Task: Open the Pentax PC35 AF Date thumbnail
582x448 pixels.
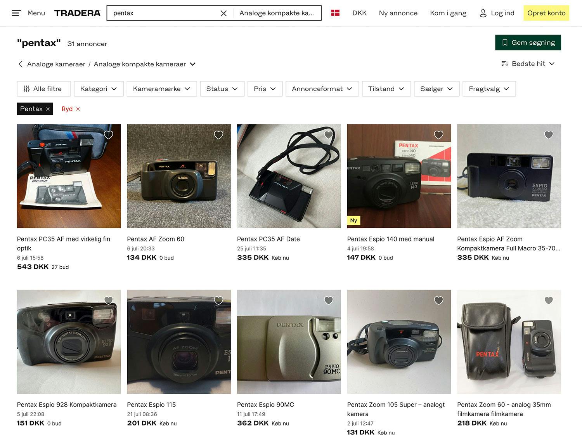Action: tap(289, 176)
